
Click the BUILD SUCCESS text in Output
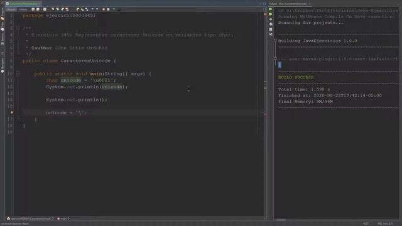point(296,77)
